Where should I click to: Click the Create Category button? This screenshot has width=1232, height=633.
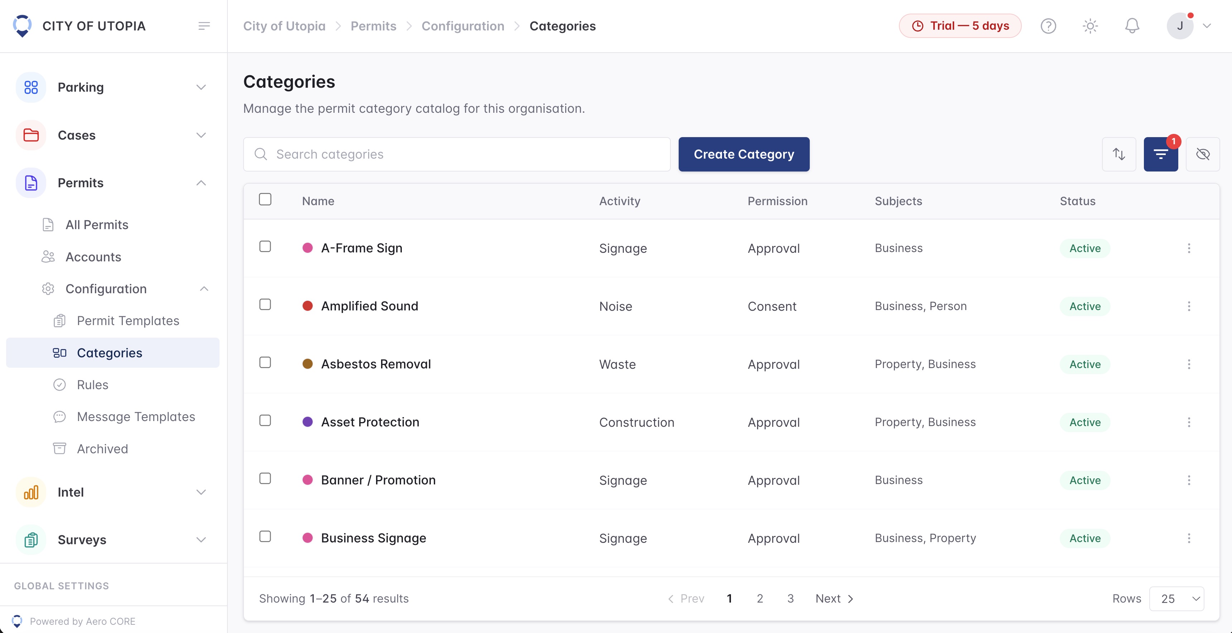[x=744, y=154]
